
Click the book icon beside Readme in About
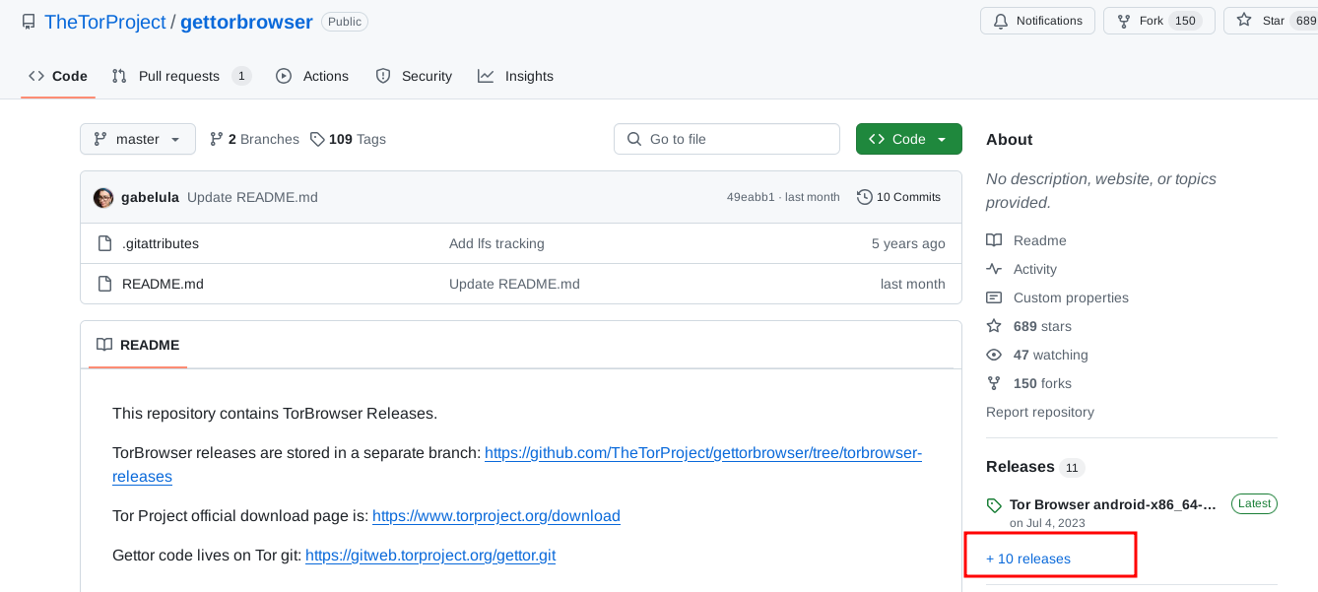click(x=994, y=240)
